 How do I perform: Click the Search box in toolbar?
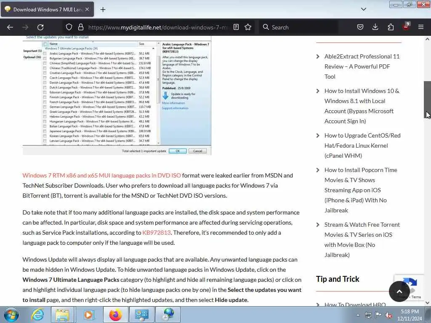(299, 27)
